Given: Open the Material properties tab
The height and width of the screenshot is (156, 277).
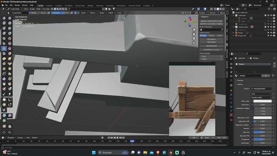Looking at the screenshot, I should click(x=231, y=115).
